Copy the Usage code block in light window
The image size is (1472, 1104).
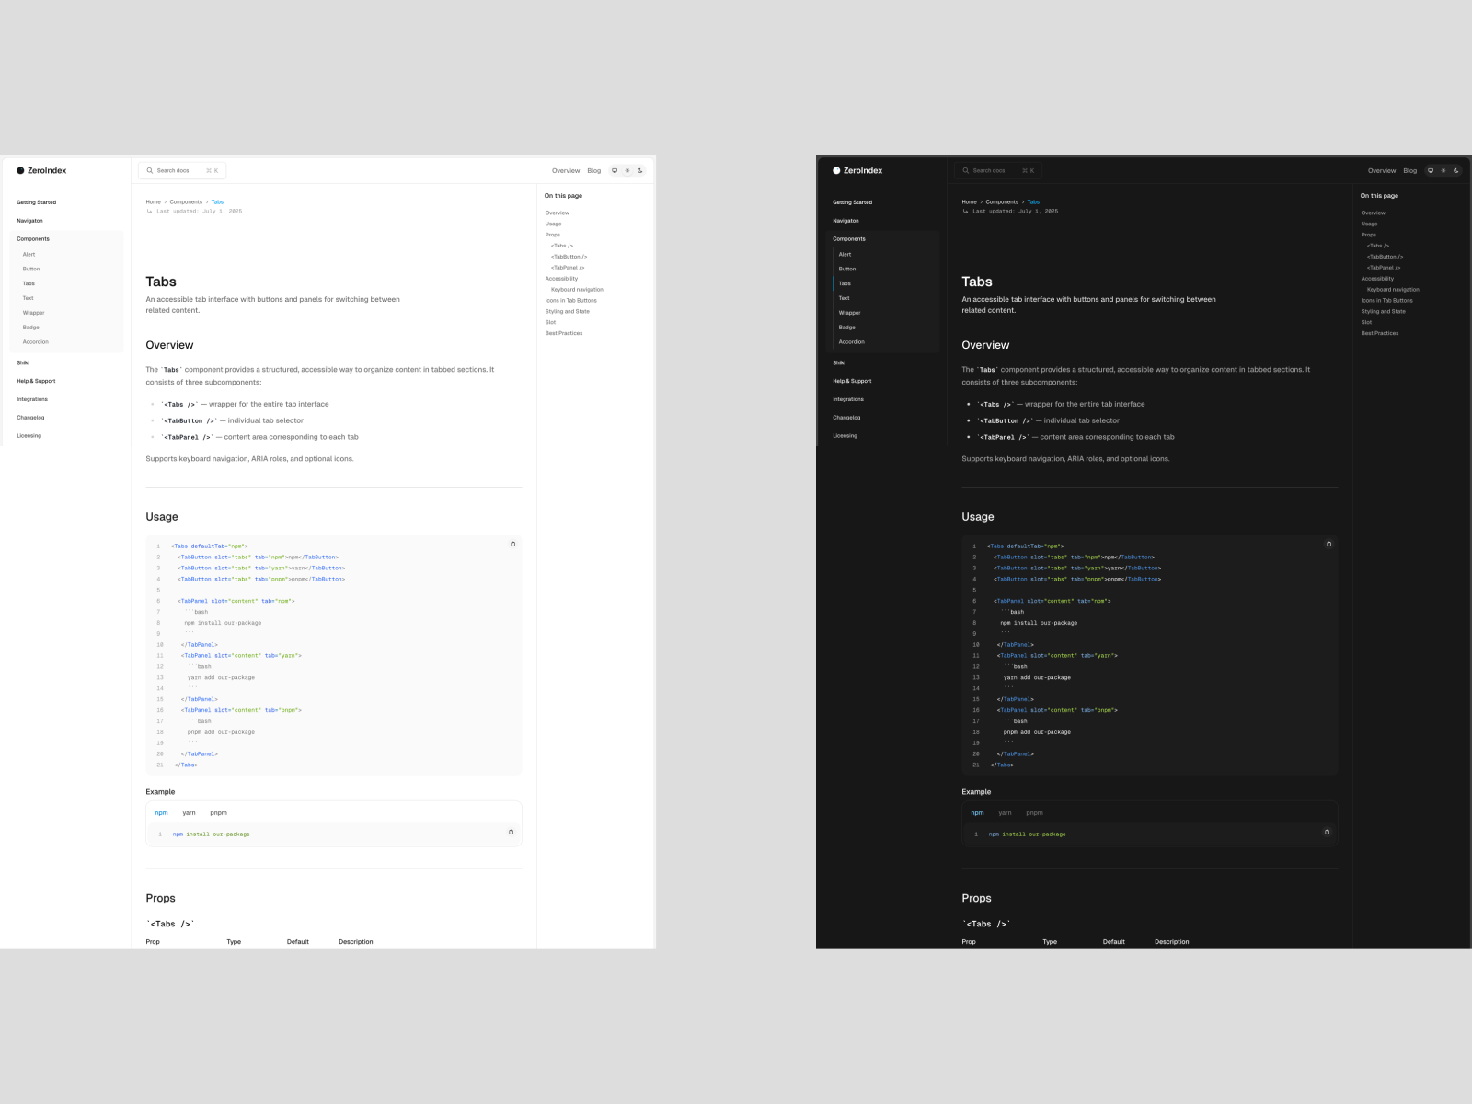(x=512, y=544)
